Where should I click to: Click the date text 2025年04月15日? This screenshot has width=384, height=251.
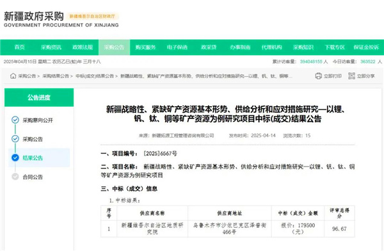click(20, 61)
